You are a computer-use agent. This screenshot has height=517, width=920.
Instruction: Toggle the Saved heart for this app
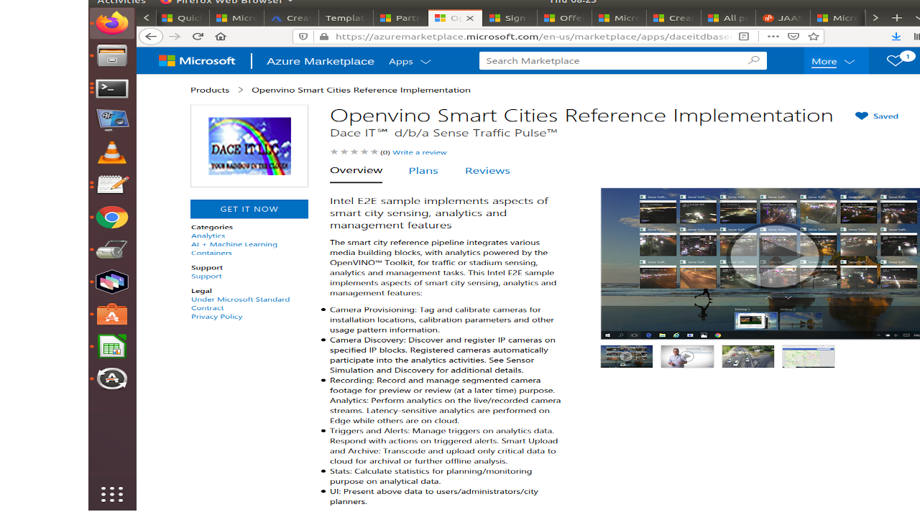tap(876, 116)
